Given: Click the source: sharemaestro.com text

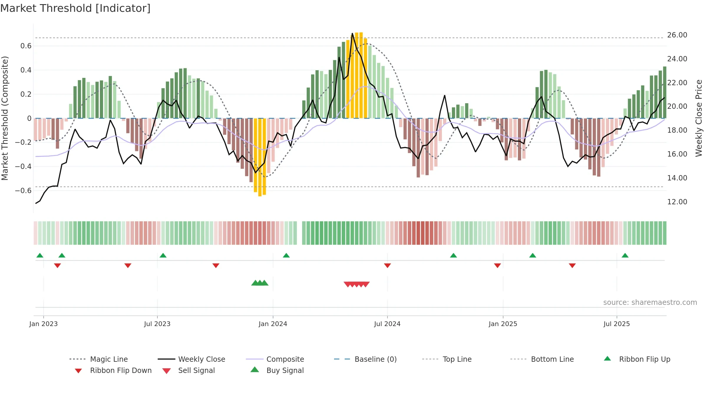Looking at the screenshot, I should 650,302.
